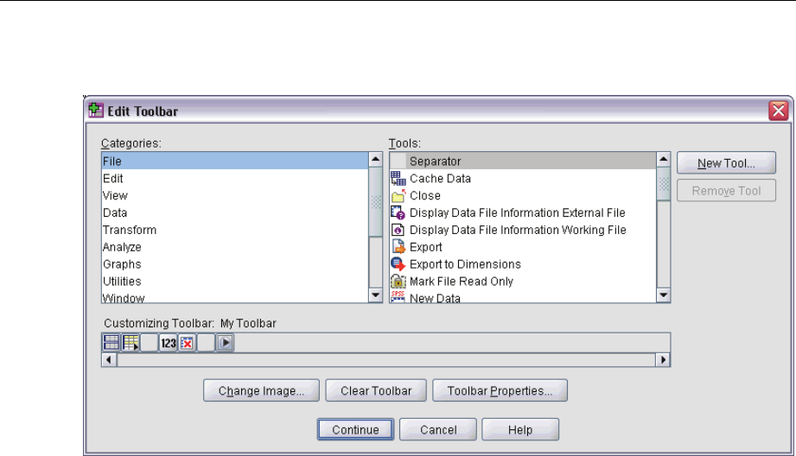Screen dimensions: 796x456
Task: Select Display Data File Information Working File icon
Action: [x=398, y=231]
